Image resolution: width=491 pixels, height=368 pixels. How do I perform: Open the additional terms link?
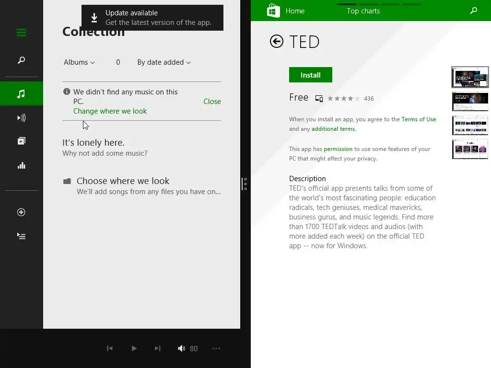[x=333, y=128]
